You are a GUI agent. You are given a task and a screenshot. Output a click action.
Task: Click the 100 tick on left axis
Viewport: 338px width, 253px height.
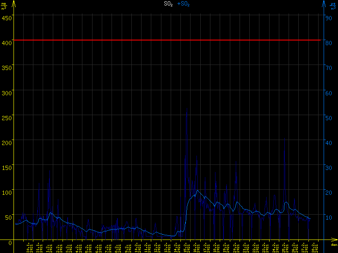click(7, 192)
